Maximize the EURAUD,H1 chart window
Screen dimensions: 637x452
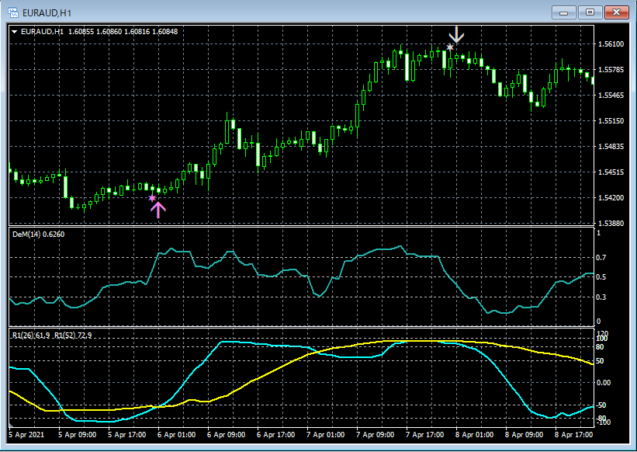pos(590,12)
